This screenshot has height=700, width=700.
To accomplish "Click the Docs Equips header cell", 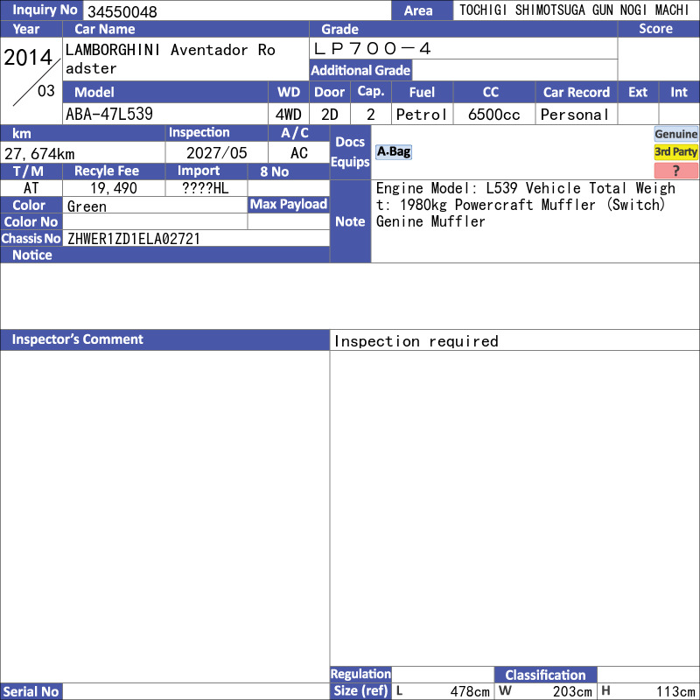I will pyautogui.click(x=350, y=151).
